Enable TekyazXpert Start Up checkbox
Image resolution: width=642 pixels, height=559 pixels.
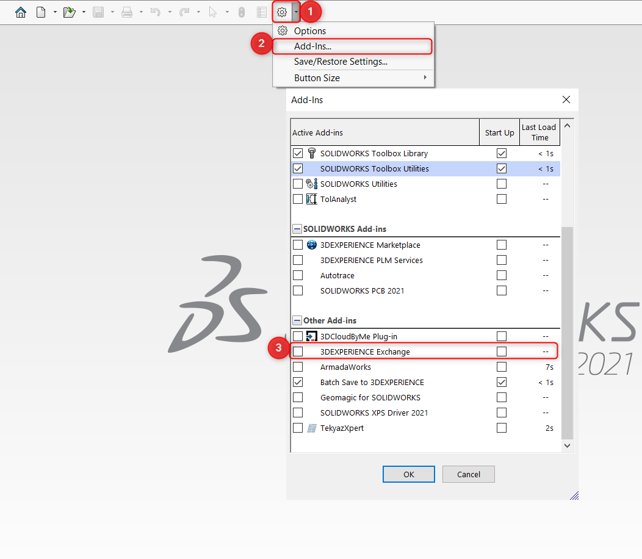pos(501,428)
